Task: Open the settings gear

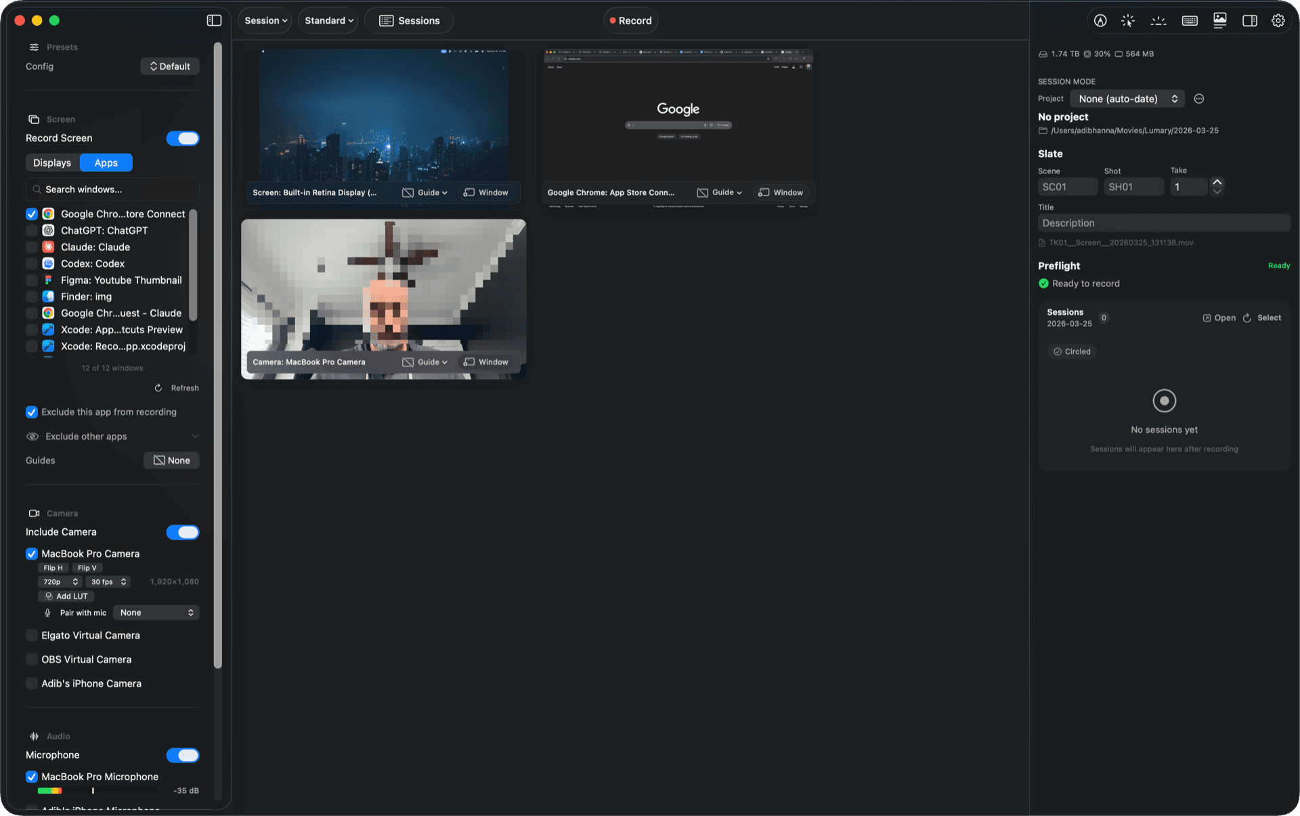Action: coord(1278,20)
